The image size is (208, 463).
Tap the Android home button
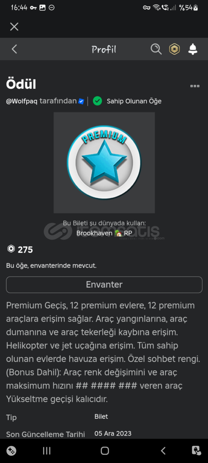click(104, 451)
